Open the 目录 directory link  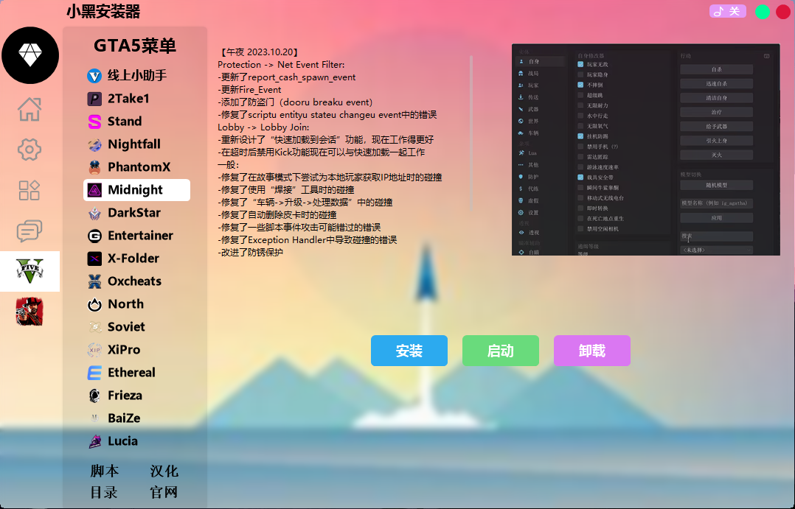[x=105, y=492]
